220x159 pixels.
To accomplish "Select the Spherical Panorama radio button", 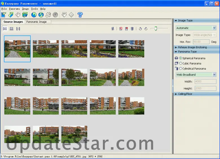I will tap(181, 58).
